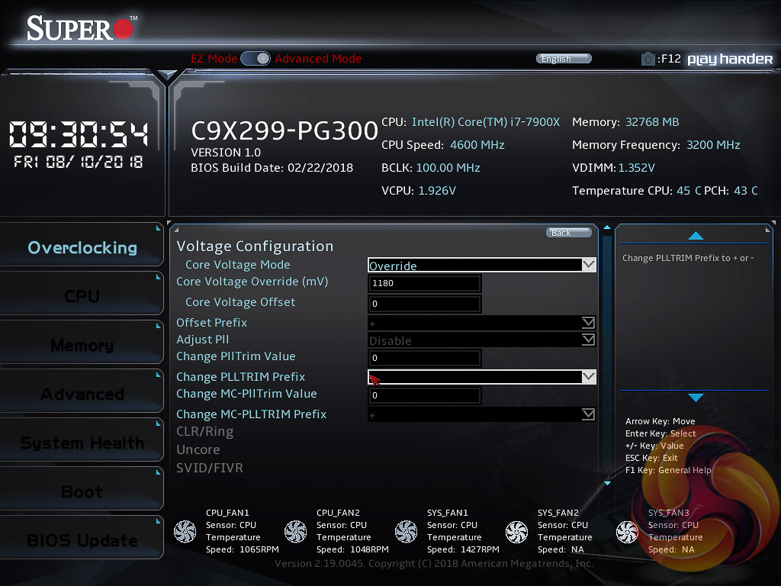Click the Memory 32768 MB value
Image resolution: width=781 pixels, height=586 pixels.
[652, 122]
